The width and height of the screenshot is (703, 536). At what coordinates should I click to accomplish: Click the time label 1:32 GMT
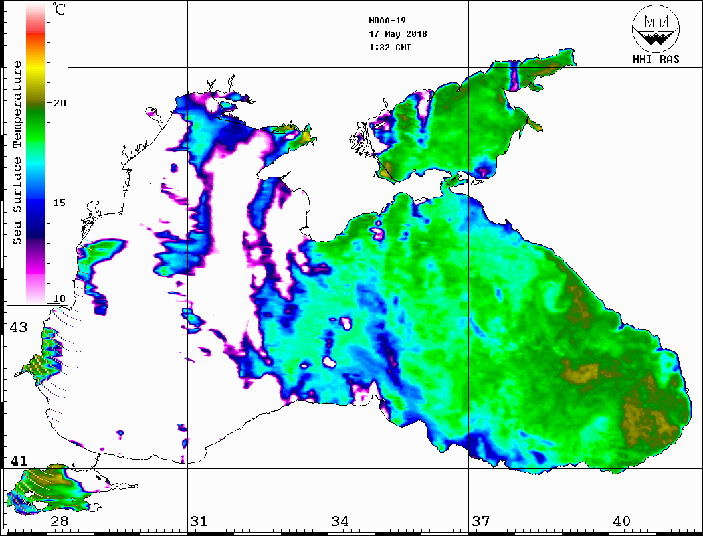coord(389,47)
